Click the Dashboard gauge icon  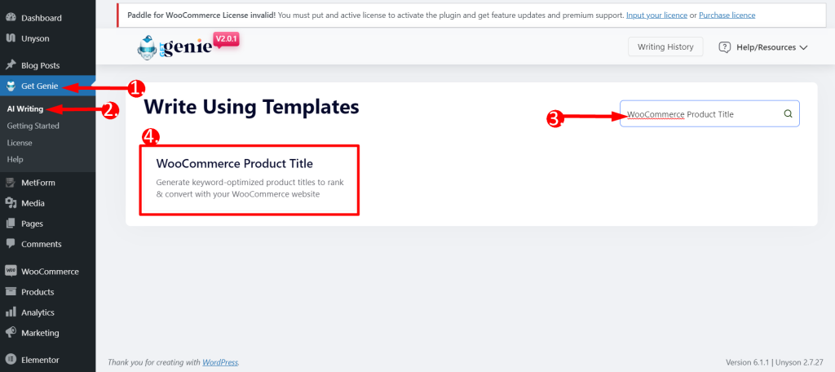pyautogui.click(x=11, y=18)
